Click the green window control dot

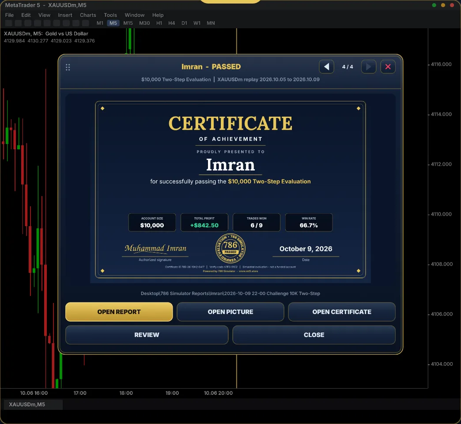click(434, 5)
